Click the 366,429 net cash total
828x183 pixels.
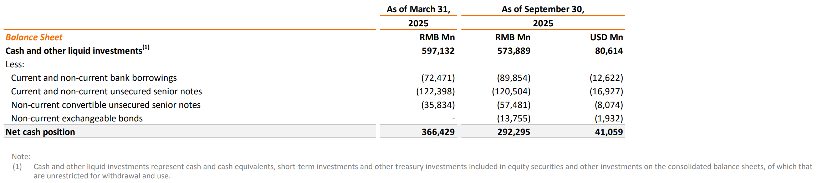[438, 132]
